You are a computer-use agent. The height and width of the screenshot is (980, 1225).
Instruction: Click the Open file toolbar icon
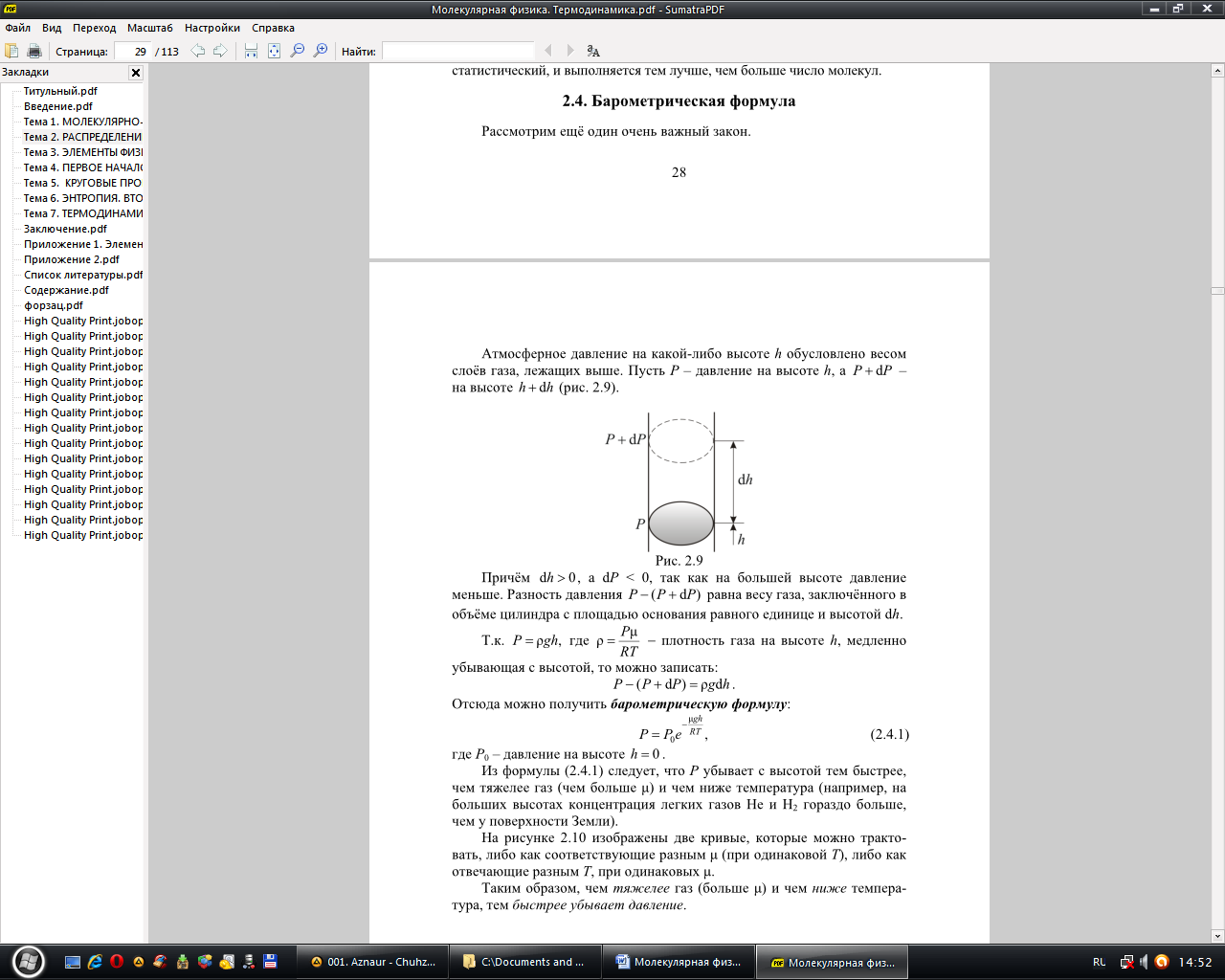point(12,51)
